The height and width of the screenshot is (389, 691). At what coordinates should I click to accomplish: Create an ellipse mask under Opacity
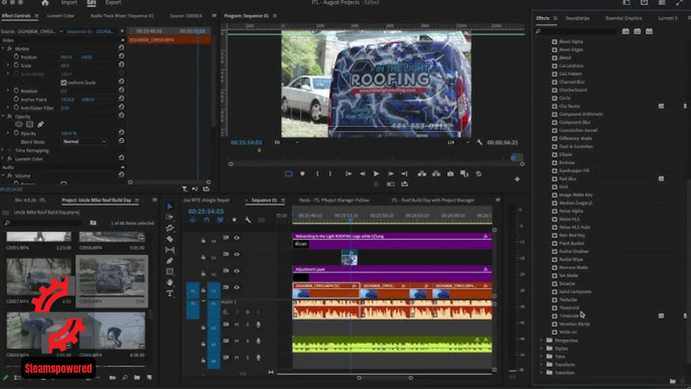[x=19, y=124]
